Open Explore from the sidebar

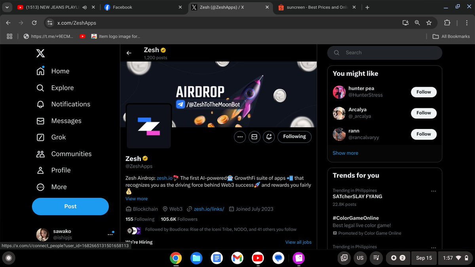point(55,88)
